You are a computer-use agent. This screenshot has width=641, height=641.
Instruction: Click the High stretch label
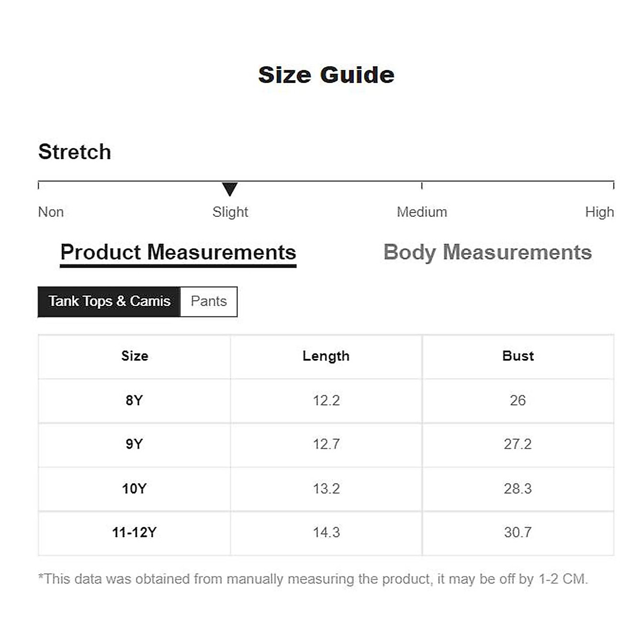(x=599, y=212)
